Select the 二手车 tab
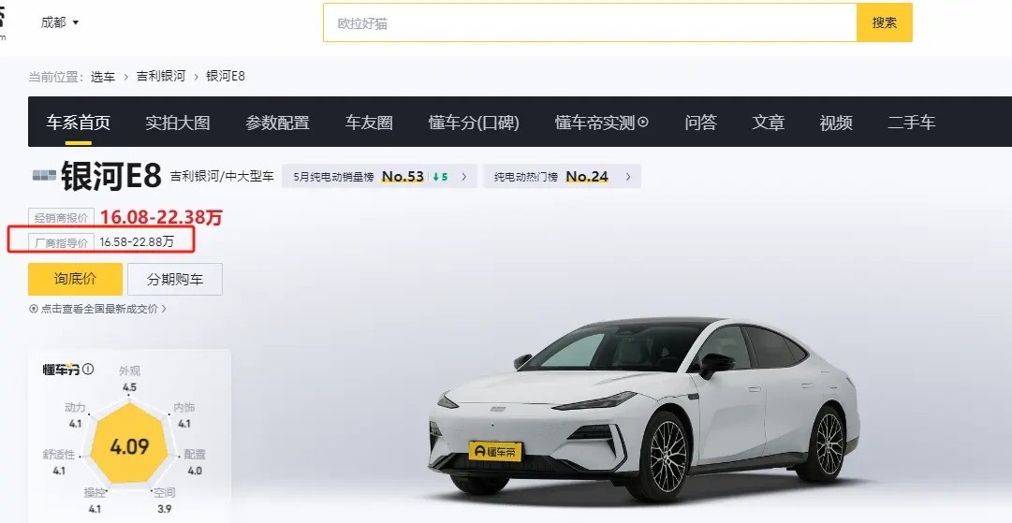Viewport: 1012px width, 523px height. click(911, 123)
